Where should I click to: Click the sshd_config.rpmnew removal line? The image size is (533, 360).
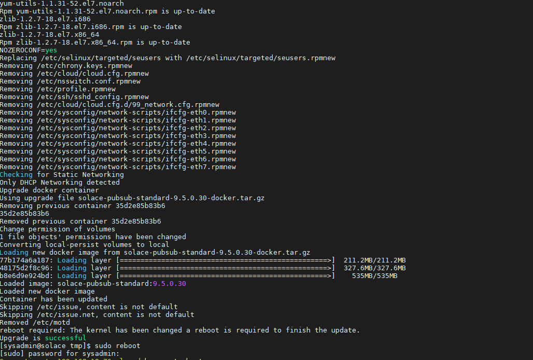pos(74,96)
